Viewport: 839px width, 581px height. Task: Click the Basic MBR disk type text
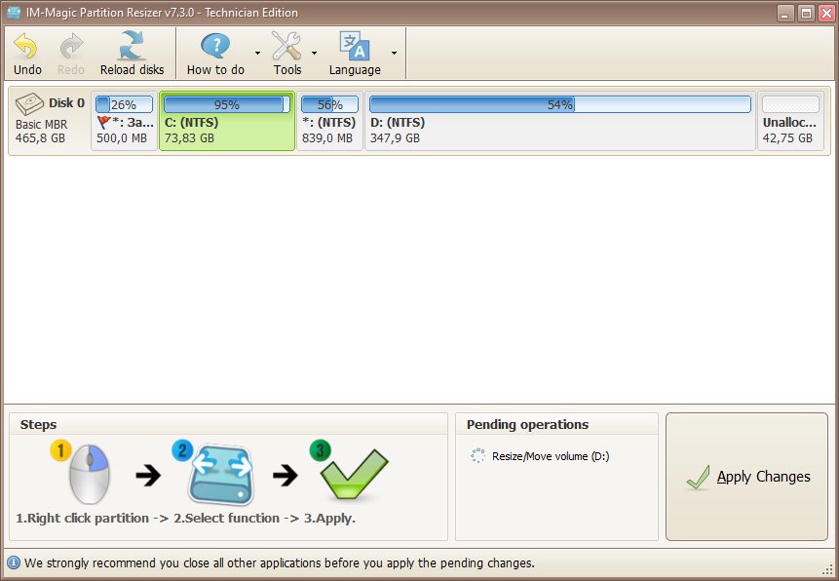[x=41, y=124]
